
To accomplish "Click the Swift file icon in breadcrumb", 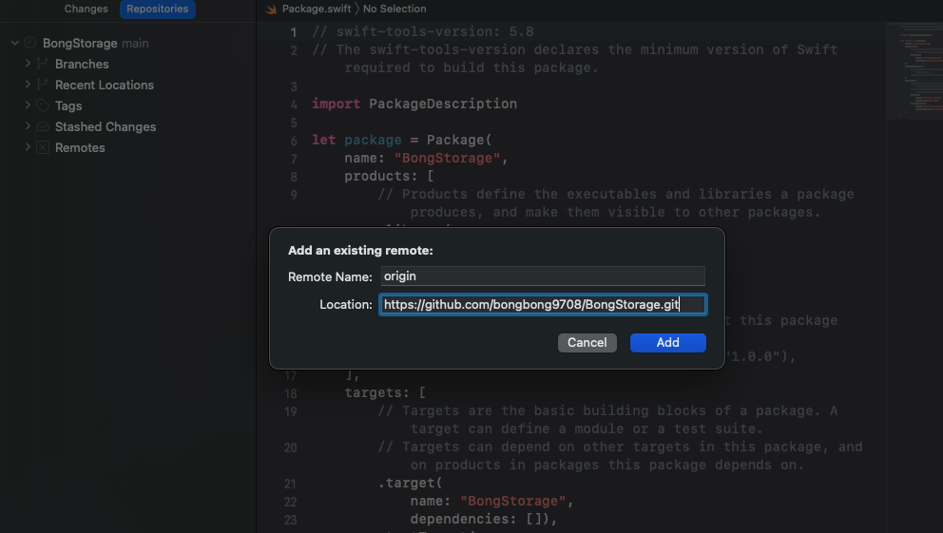I will 271,9.
